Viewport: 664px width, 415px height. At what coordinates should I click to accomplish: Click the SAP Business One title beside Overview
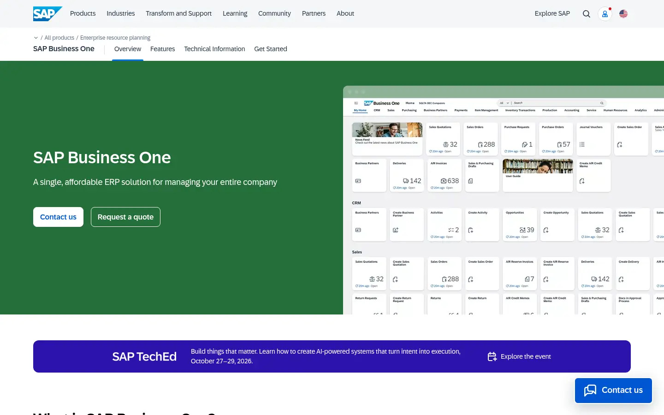64,49
